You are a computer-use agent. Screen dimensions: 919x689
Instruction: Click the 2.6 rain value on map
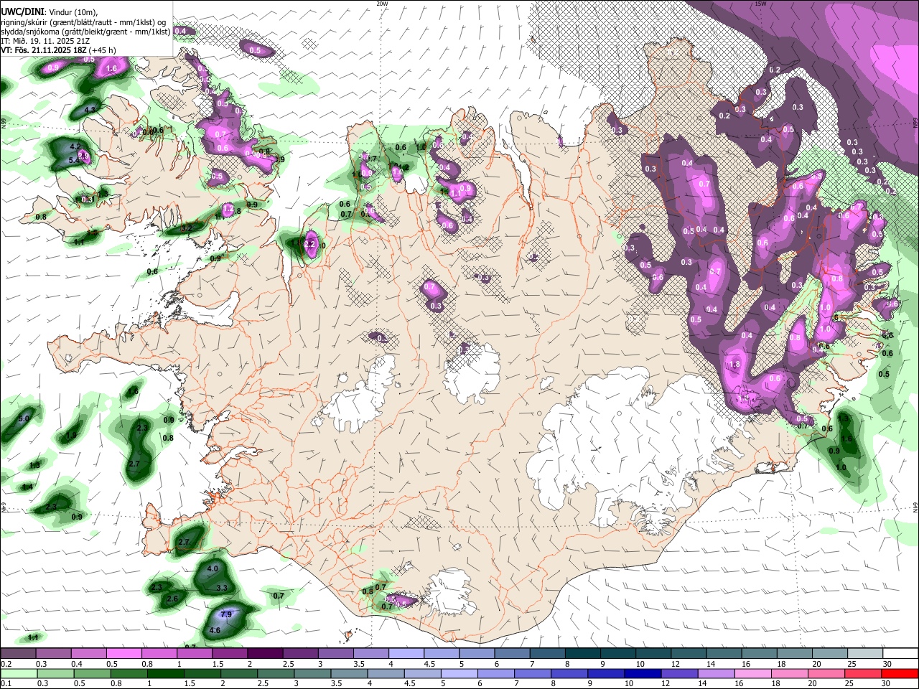tap(172, 599)
